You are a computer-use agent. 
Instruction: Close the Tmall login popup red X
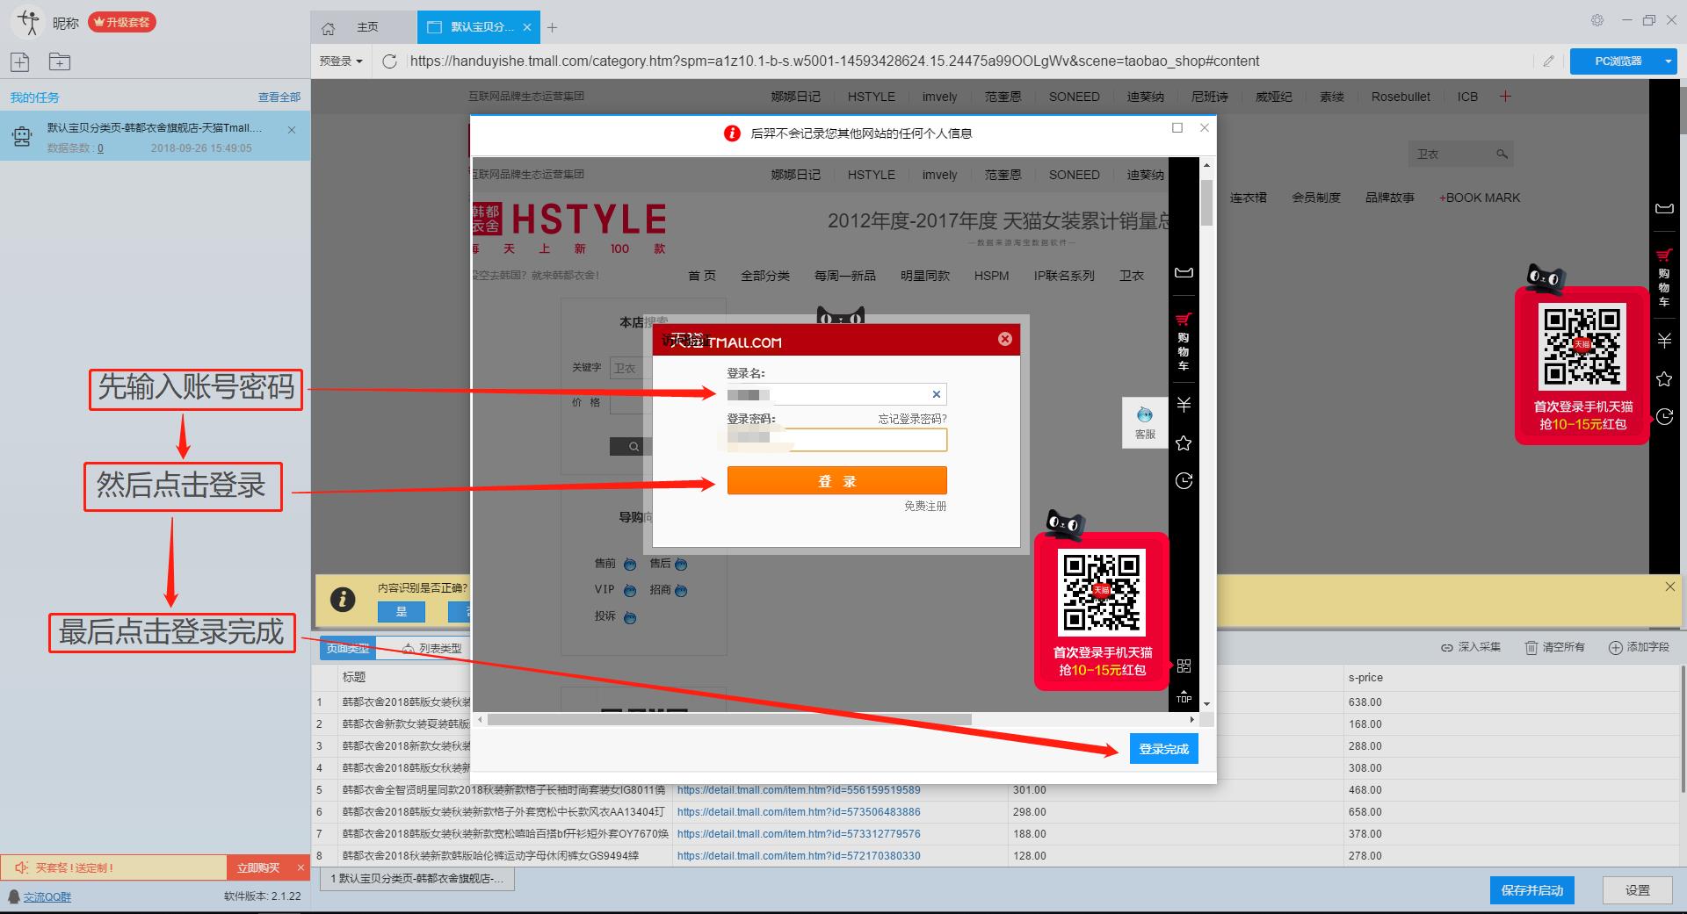pos(1005,339)
